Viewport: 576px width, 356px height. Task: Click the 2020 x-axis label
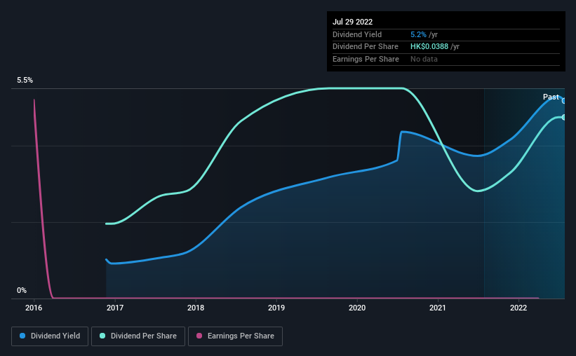point(357,308)
